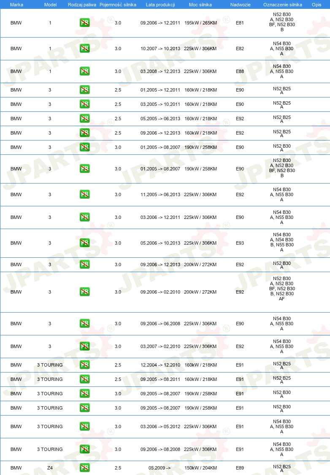
Task: Click fuel icon for row dated 01.2005 -> 12.2011
Action: pos(84,90)
